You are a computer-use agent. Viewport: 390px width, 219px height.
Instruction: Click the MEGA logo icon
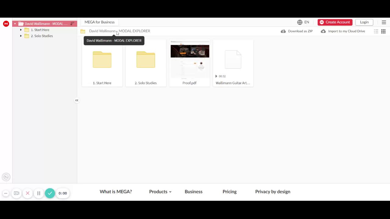point(6,24)
